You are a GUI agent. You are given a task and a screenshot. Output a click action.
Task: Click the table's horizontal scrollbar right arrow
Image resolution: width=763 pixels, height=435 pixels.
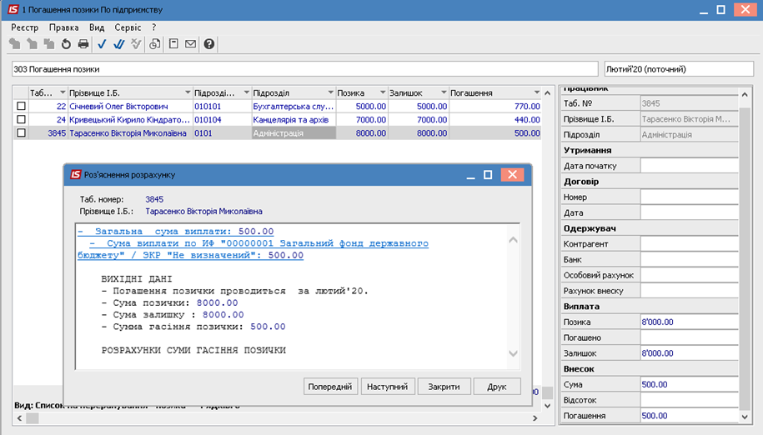point(535,418)
